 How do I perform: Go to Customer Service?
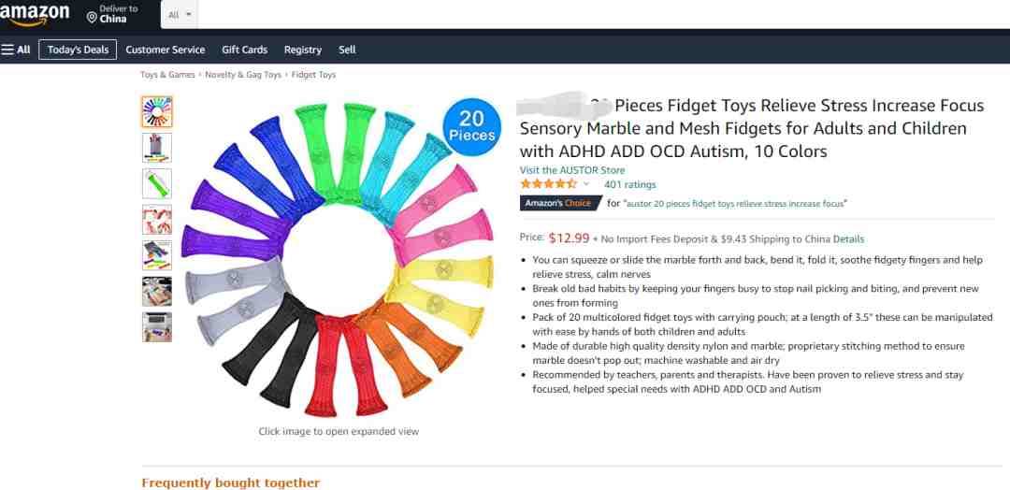(166, 50)
